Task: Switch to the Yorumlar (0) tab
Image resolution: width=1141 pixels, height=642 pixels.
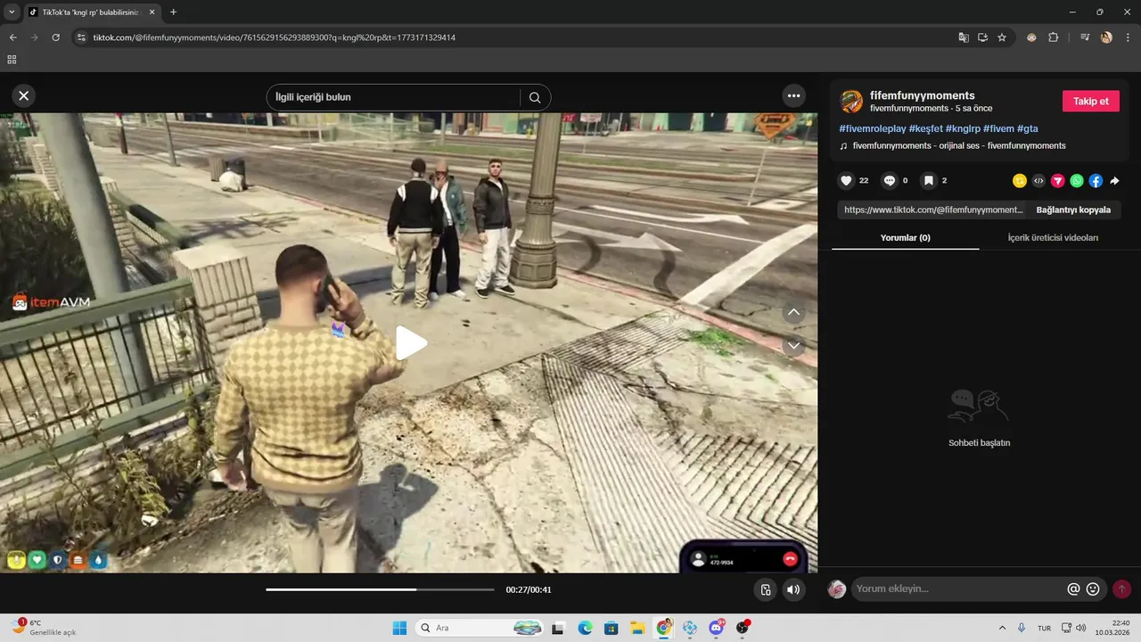Action: tap(905, 237)
